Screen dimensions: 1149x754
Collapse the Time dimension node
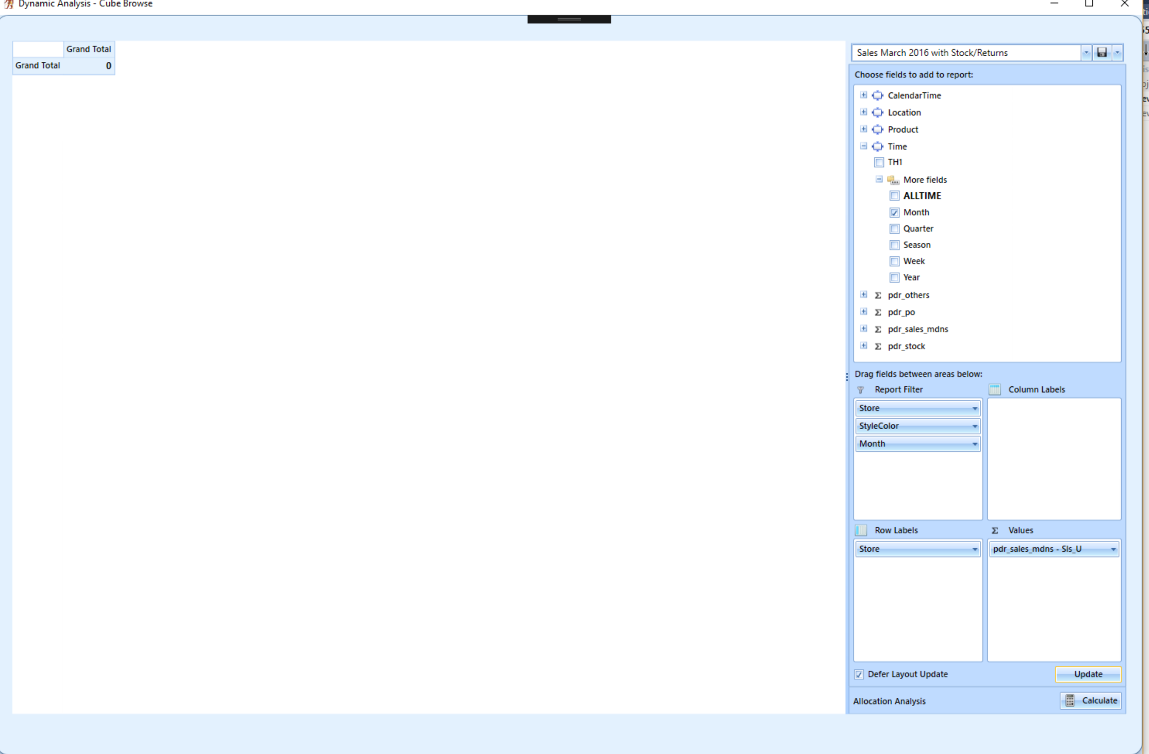(x=863, y=146)
